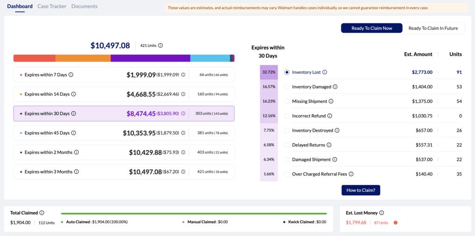Screen dimensions: 475x236
Task: Open info tooltip next to 421 Units
Action: 160,45
